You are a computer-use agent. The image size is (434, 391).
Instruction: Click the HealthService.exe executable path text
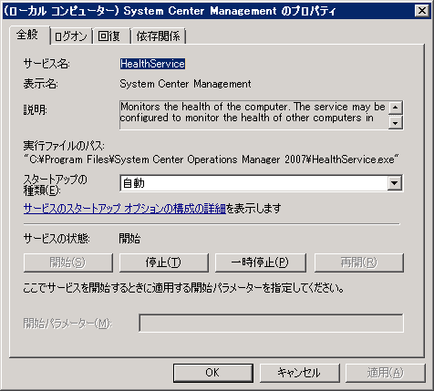(212, 159)
